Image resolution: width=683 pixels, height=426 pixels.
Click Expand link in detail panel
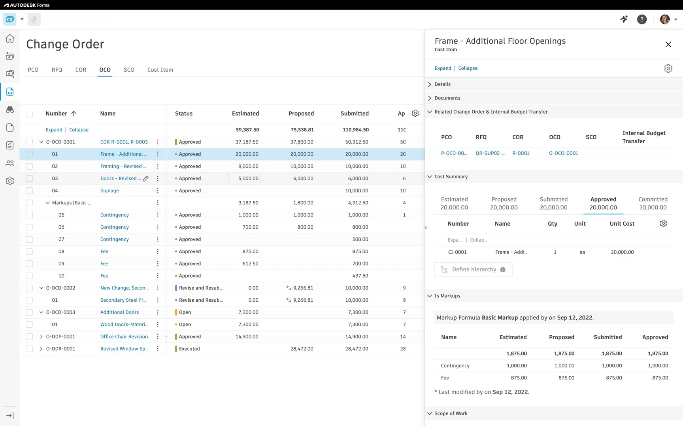(x=443, y=68)
